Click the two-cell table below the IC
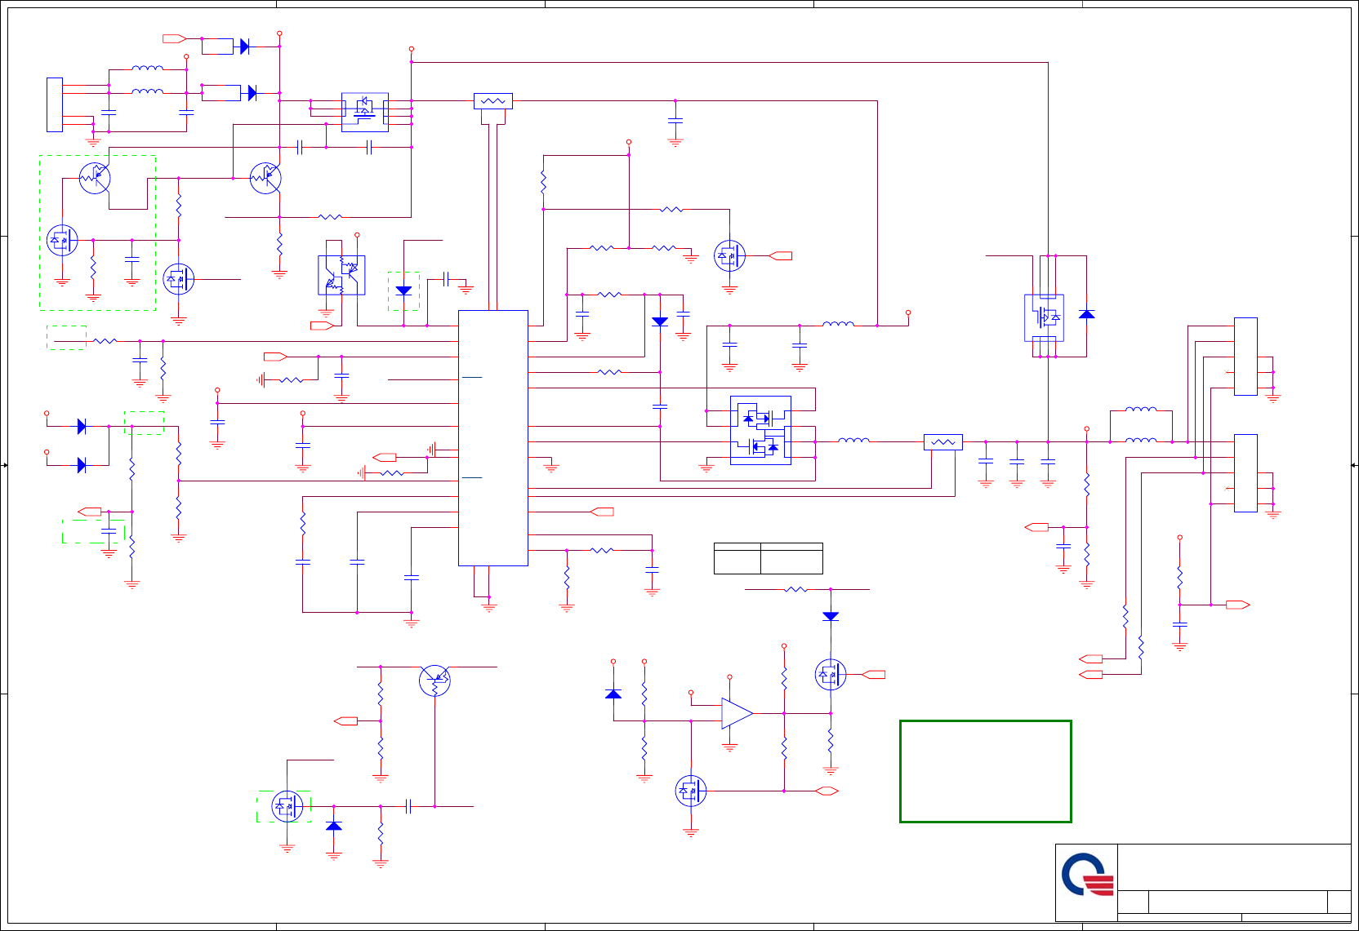The image size is (1359, 931). [x=768, y=558]
